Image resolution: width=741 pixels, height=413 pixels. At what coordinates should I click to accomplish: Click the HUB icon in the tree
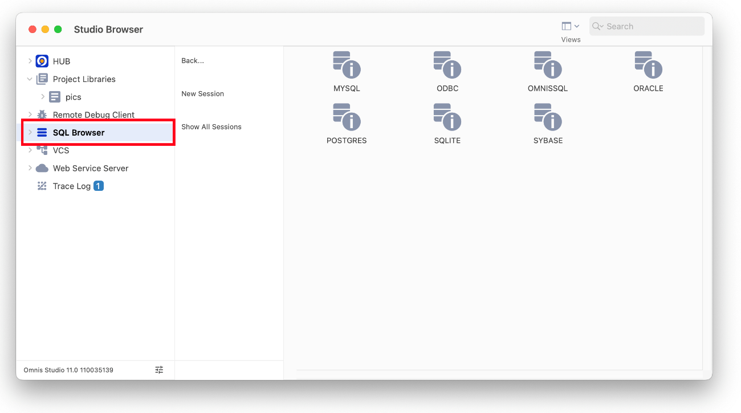pos(42,61)
